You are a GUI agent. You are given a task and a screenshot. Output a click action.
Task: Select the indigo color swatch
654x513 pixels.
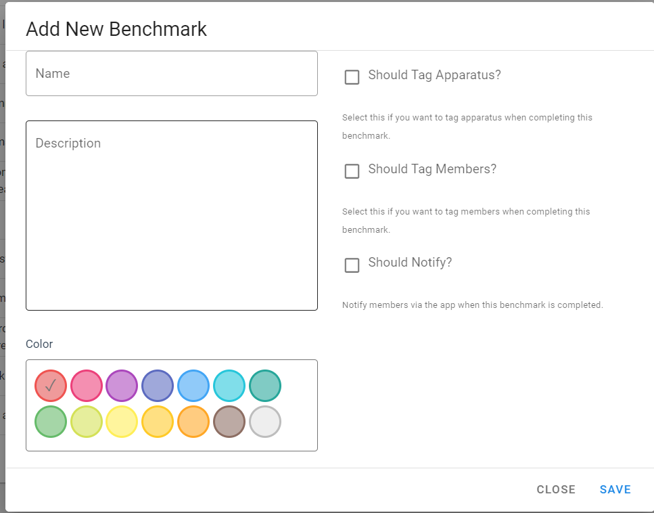click(x=158, y=386)
